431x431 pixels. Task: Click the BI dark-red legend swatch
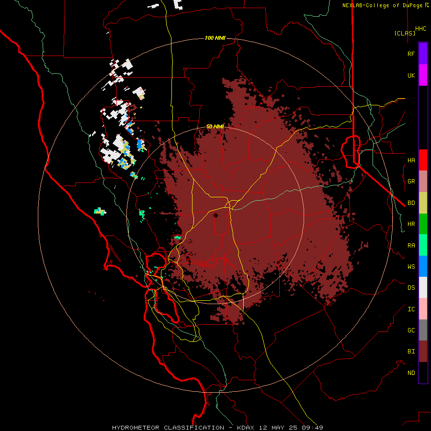point(423,352)
